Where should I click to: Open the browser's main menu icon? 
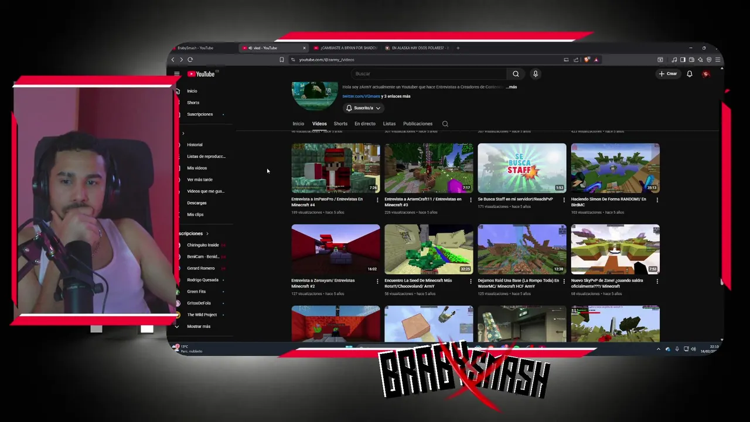717,59
